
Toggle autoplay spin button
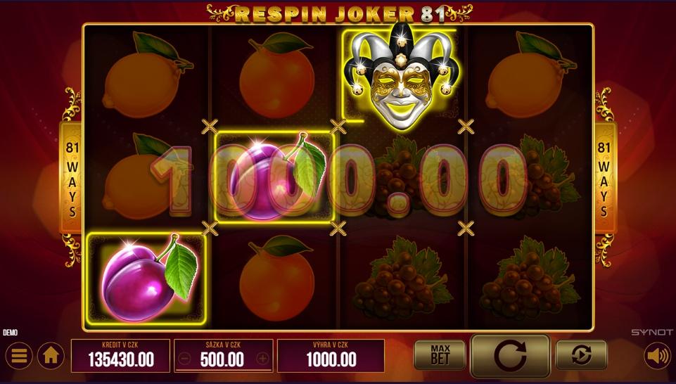click(x=581, y=356)
